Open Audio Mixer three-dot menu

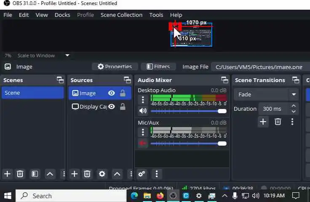[x=157, y=174]
